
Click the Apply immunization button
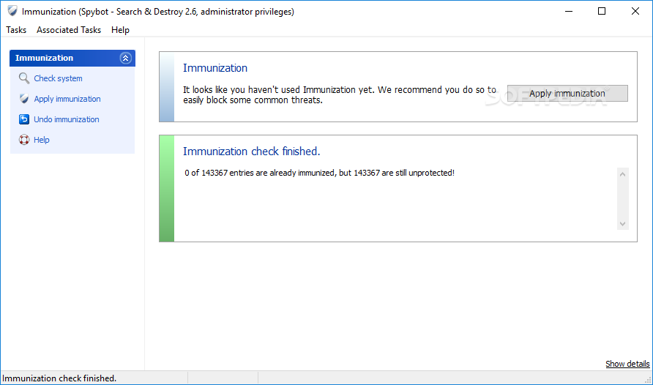point(567,93)
